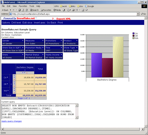Remove the OR row with red X
The height and width of the screenshot is (135, 148).
coord(14,86)
